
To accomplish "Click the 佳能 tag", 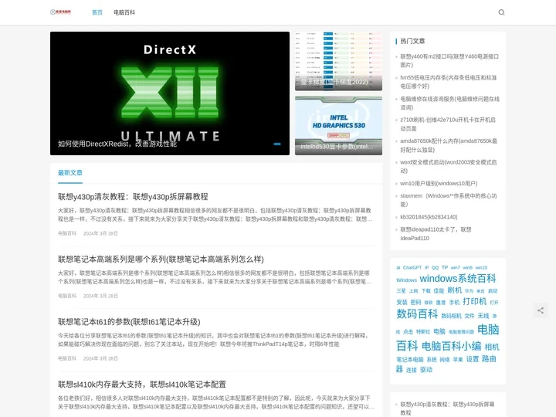I will pos(439,291).
